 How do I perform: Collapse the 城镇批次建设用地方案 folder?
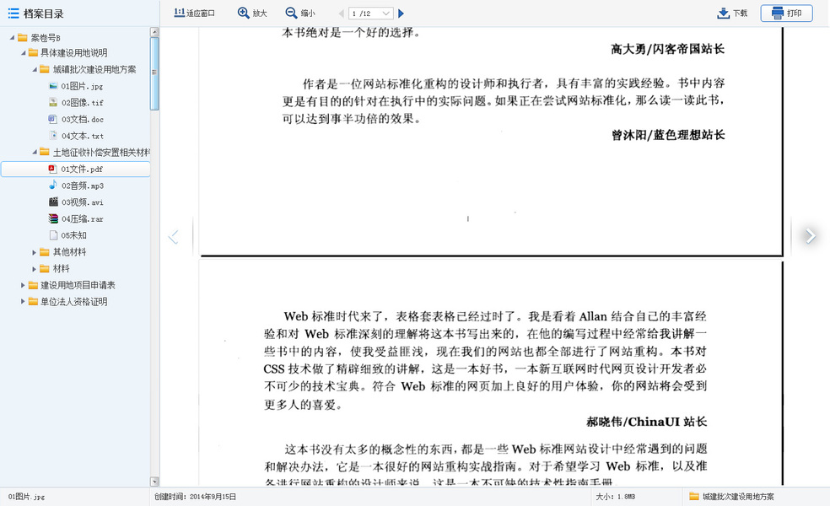pos(35,69)
